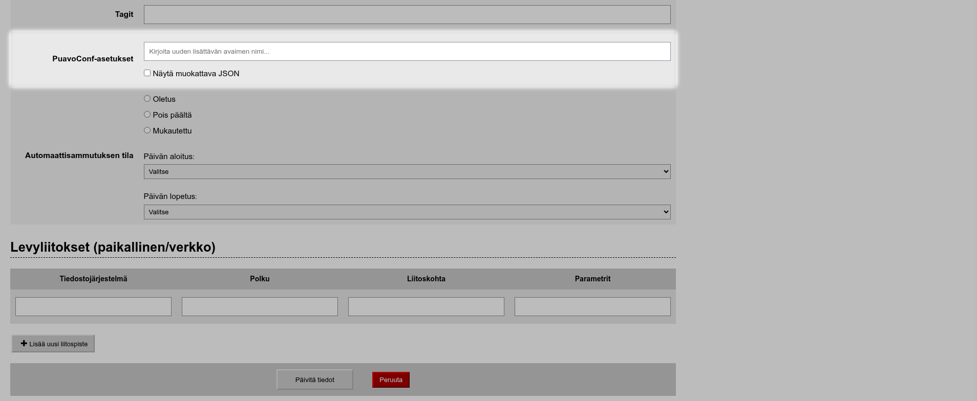Viewport: 977px width, 401px height.
Task: Click the PuavoConf-asetukset field label
Action: click(93, 59)
